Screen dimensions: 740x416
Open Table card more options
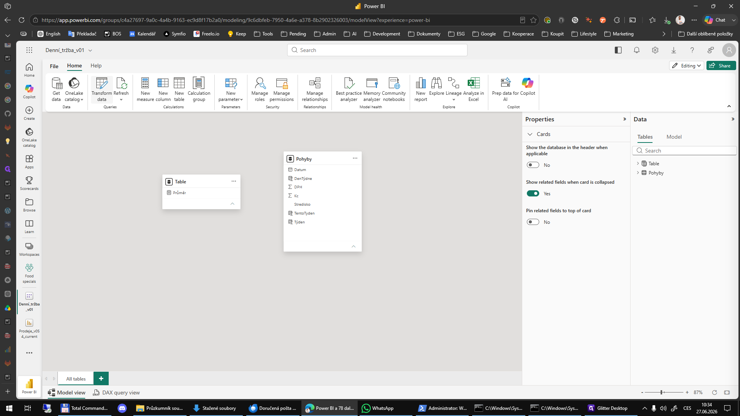point(234,181)
